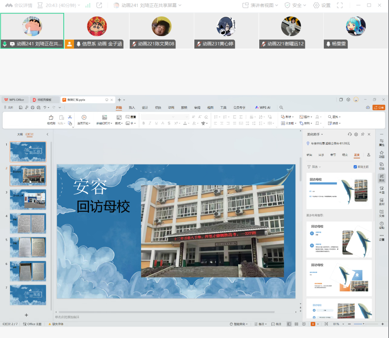Open the 插入 ribbon tab
This screenshot has width=389, height=338.
pyautogui.click(x=132, y=107)
